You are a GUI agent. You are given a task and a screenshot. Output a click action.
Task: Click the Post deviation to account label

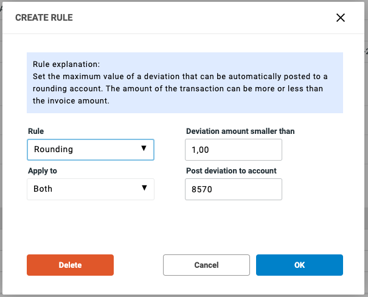pos(231,171)
